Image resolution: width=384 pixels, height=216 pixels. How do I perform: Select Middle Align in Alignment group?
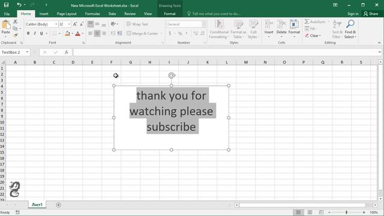(x=97, y=24)
